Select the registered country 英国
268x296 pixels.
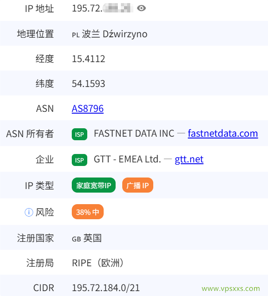click(x=93, y=238)
